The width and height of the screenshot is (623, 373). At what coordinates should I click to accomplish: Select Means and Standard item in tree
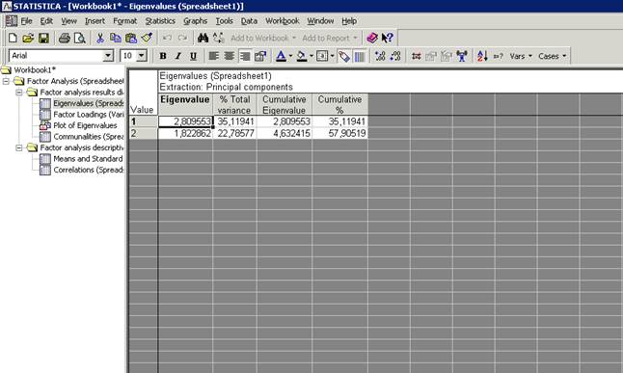[x=88, y=159]
